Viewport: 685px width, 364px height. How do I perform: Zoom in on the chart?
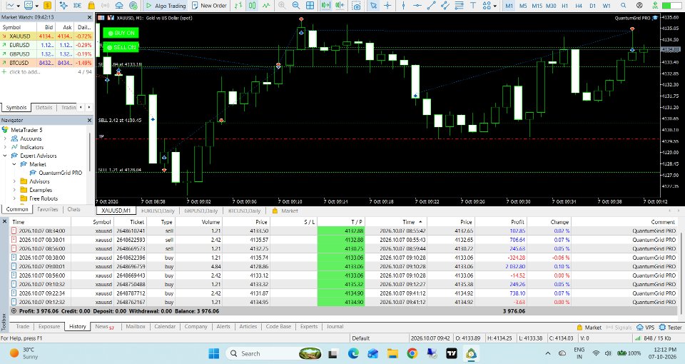283,5
